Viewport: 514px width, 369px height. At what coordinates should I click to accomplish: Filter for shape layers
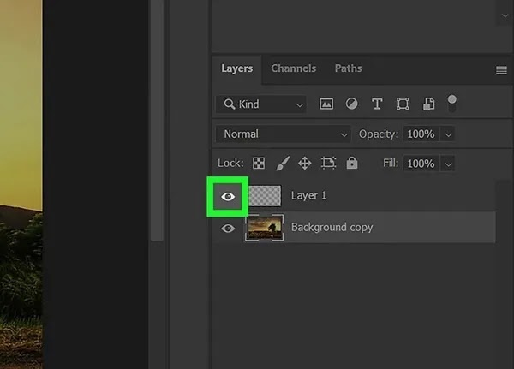(x=403, y=104)
